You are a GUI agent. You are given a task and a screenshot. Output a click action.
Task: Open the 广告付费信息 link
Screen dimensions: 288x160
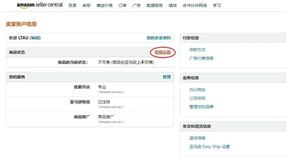coord(201,58)
